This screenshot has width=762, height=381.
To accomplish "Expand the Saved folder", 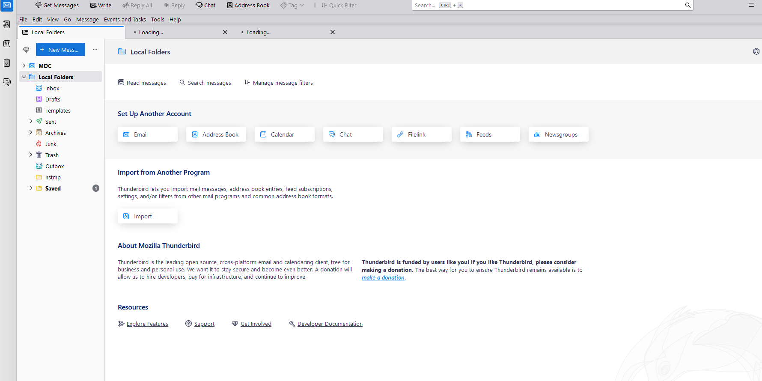I will (x=31, y=188).
